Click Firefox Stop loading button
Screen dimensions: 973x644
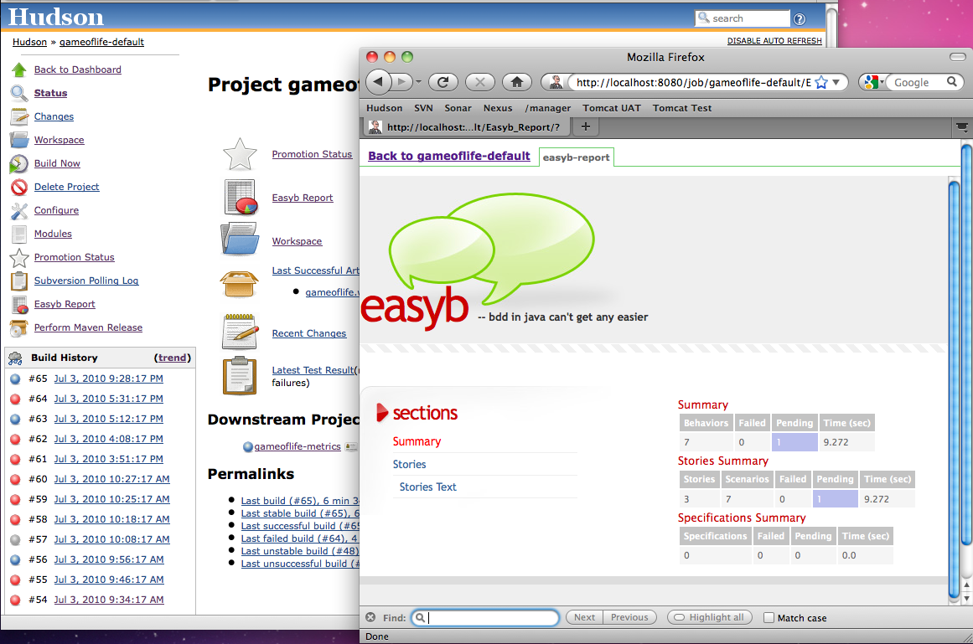pos(480,82)
